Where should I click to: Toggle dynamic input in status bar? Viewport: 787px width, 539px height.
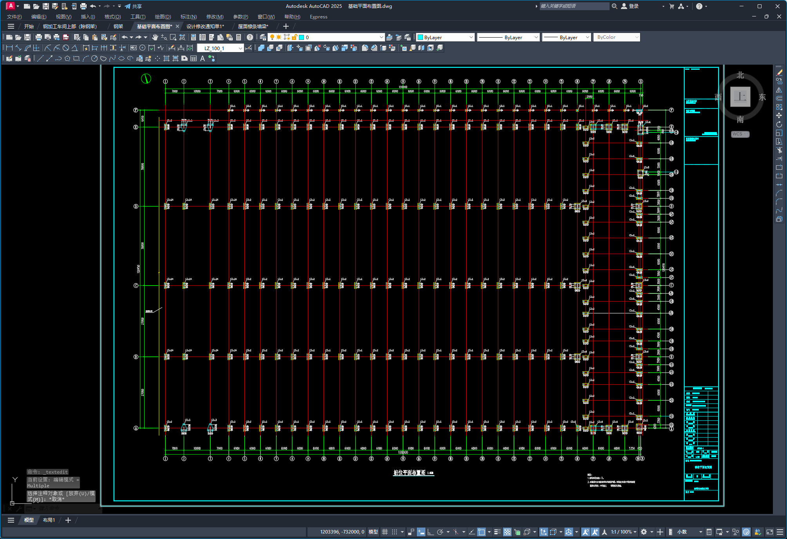[x=421, y=532]
